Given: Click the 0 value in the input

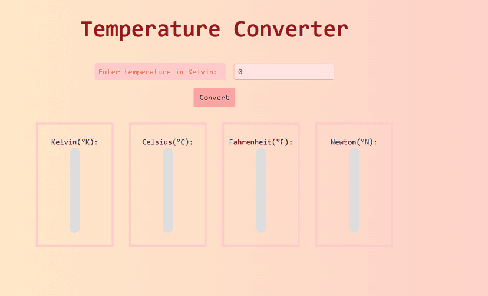Looking at the screenshot, I should tap(240, 72).
